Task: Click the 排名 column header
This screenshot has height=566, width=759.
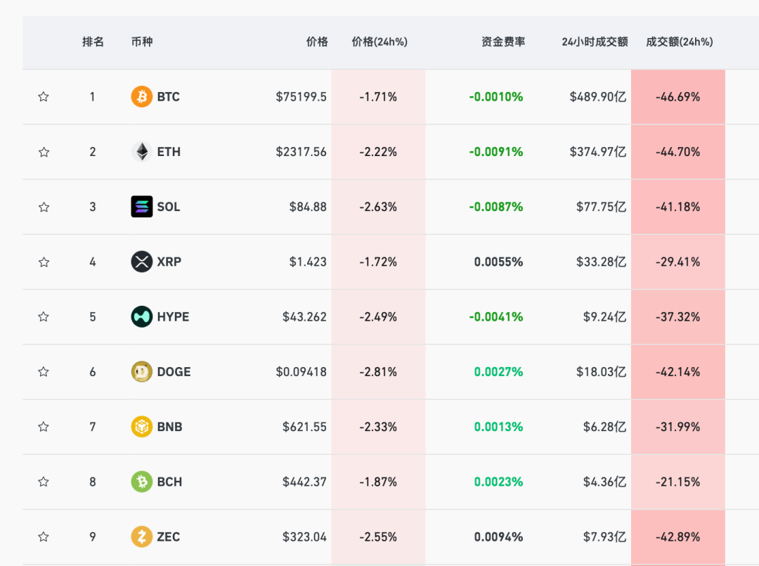Action: [x=93, y=42]
